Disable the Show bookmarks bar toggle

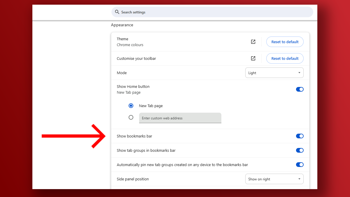click(300, 136)
